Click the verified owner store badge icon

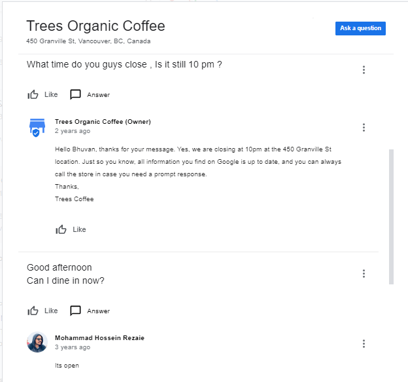pos(37,128)
